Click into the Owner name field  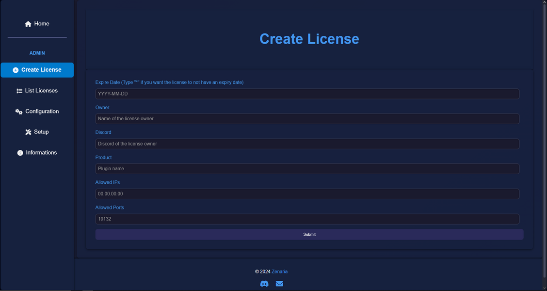(x=307, y=119)
